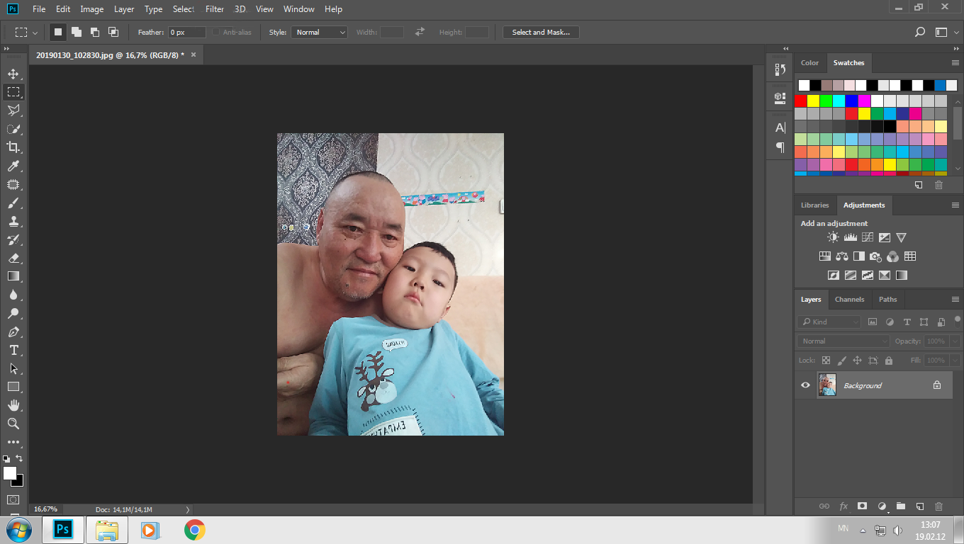
Task: Swap foreground and background colors
Action: click(x=19, y=458)
